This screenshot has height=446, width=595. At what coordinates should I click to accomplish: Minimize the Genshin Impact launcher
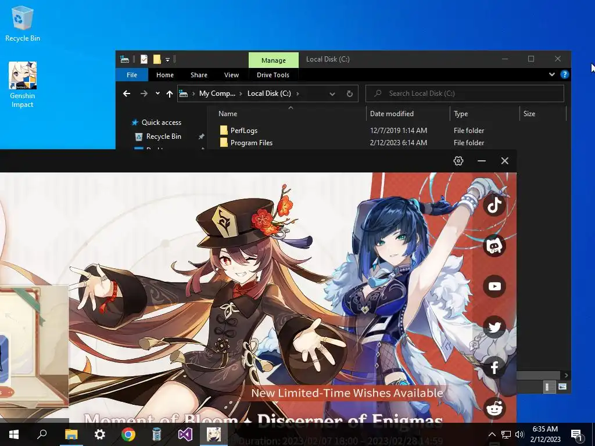click(482, 161)
